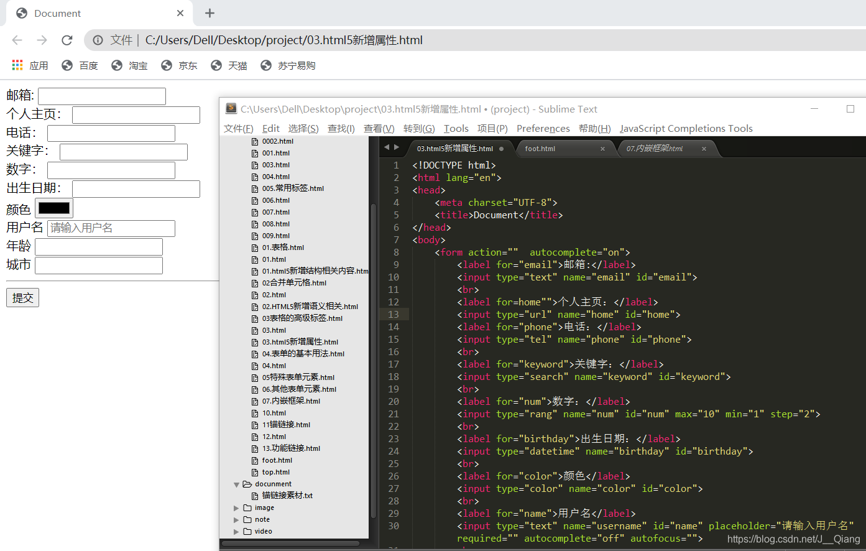Viewport: 866px width, 551px height.
Task: Open the Apps grid bookmark icon
Action: click(x=17, y=65)
